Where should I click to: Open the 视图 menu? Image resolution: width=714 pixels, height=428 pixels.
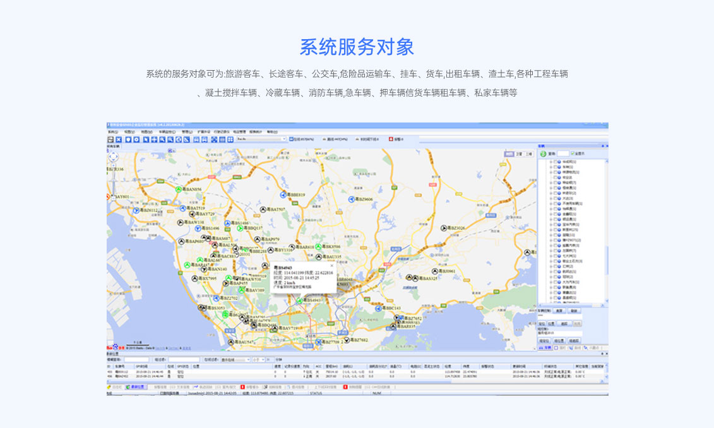130,132
